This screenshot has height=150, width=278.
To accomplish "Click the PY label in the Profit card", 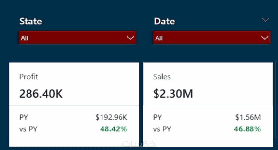I will click(x=24, y=117).
